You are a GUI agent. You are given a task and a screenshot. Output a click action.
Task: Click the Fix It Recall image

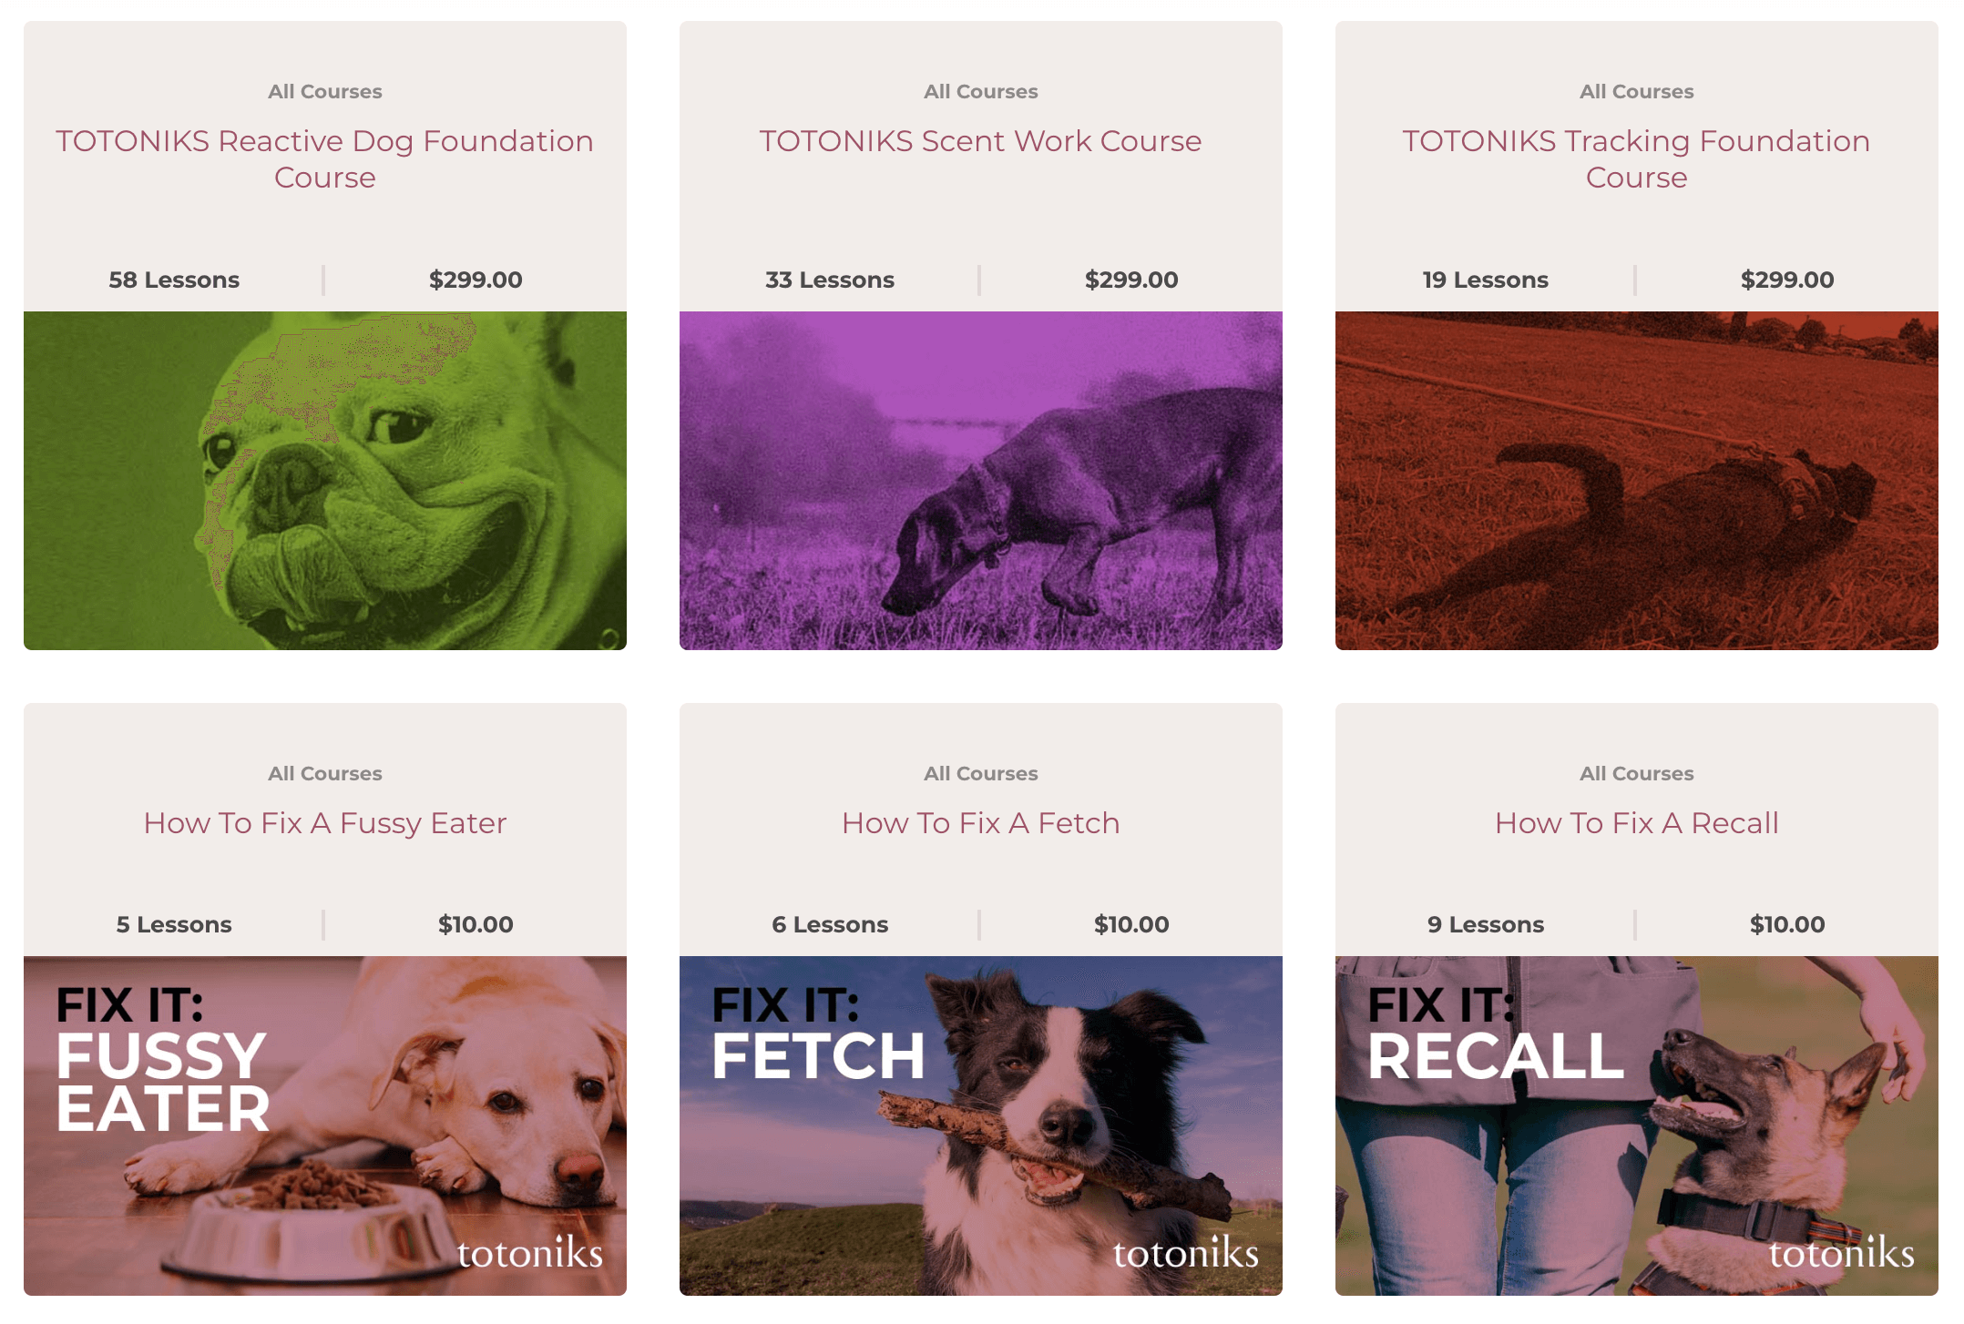pos(1636,1125)
